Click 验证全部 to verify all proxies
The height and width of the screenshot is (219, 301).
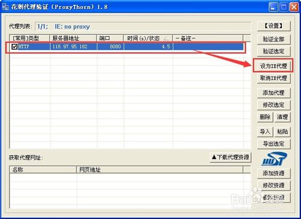tap(274, 39)
